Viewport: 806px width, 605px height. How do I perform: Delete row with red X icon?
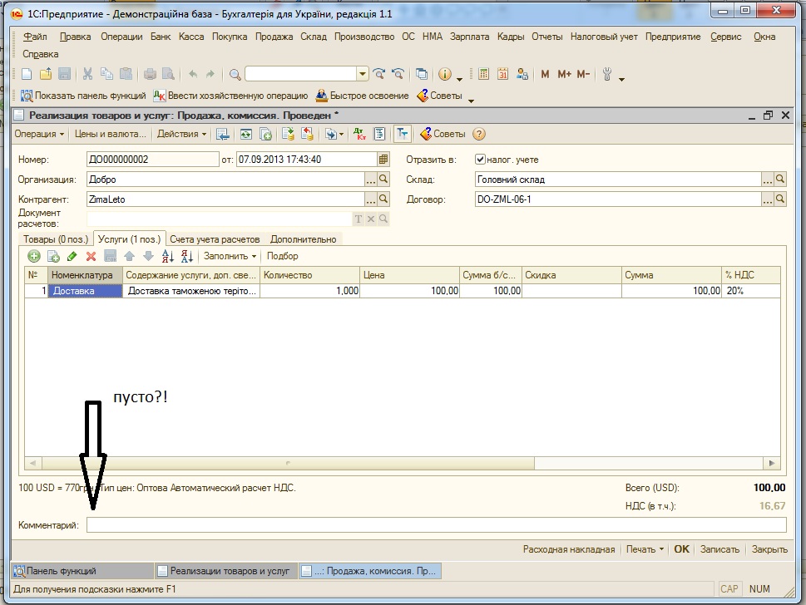click(91, 256)
